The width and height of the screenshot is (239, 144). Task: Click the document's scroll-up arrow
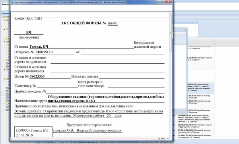171,13
